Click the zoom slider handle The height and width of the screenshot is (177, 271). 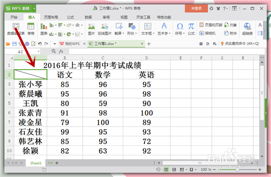tap(238, 170)
